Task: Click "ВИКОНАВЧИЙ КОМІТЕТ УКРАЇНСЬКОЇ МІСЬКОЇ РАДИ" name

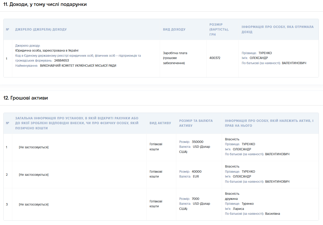Action: point(78,66)
